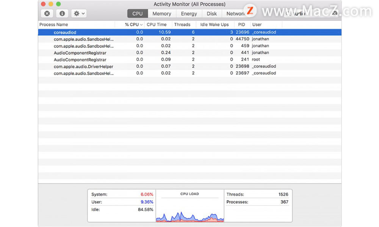Switch to the Energy tab
Screen dimensions: 379x227
(x=189, y=14)
